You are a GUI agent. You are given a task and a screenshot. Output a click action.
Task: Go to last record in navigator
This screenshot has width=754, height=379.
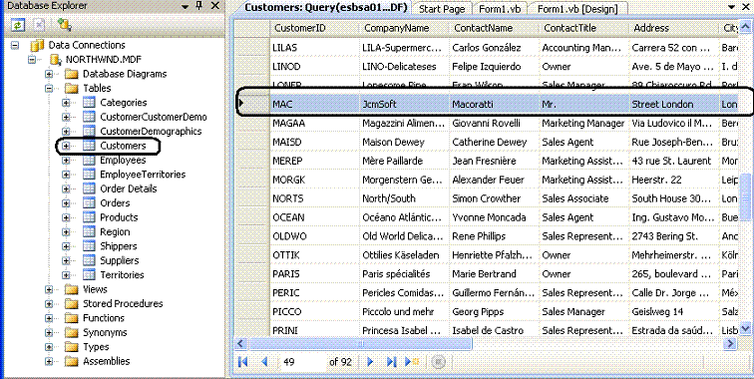pos(391,362)
